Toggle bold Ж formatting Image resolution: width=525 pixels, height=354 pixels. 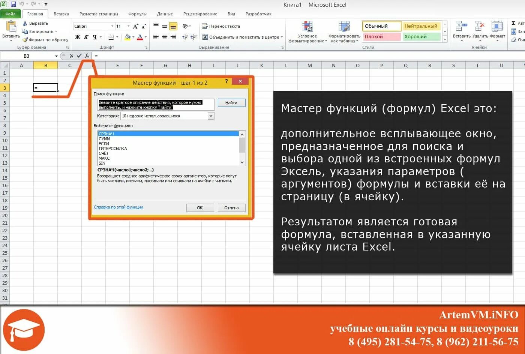[78, 37]
